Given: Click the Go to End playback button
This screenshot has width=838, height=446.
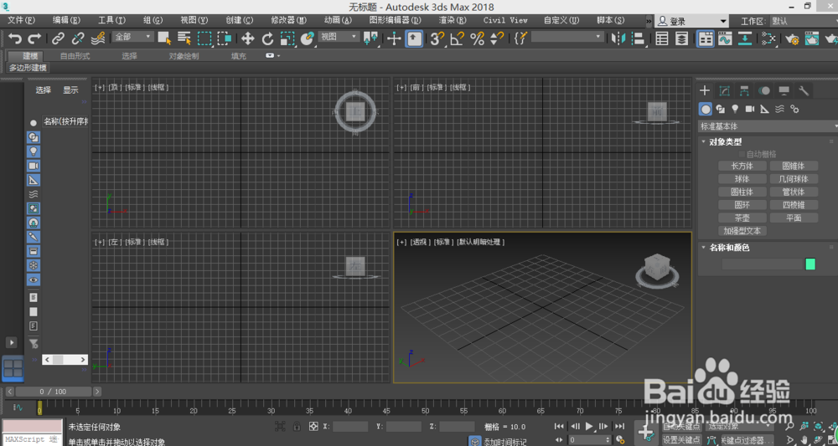Looking at the screenshot, I should point(619,426).
